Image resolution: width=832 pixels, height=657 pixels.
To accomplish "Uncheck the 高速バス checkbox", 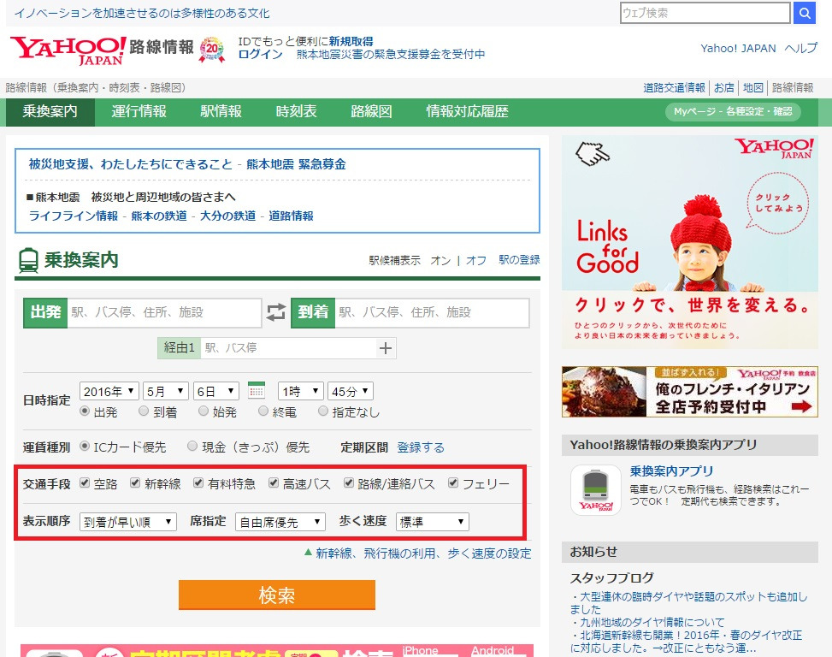I will point(274,482).
